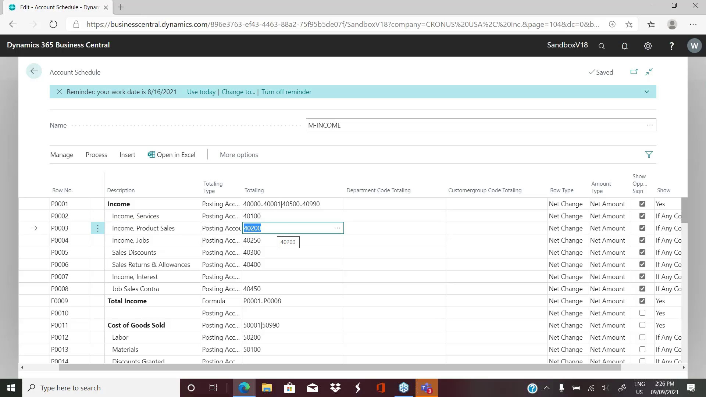Toggle Show checkbox for row F0009
This screenshot has height=397, width=706.
pyautogui.click(x=642, y=301)
